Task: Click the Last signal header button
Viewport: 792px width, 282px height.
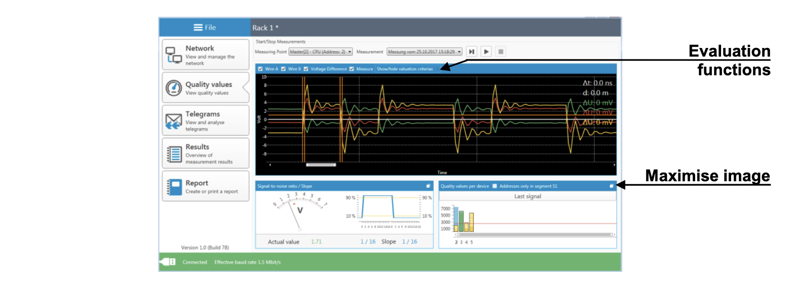Action: coord(527,197)
